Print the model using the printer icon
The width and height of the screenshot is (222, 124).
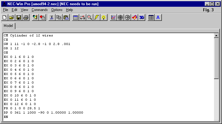coord(26,17)
